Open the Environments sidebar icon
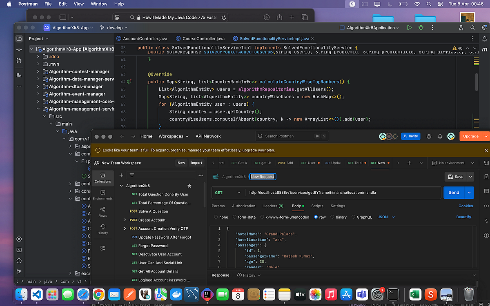Image resolution: width=490 pixels, height=306 pixels. 102,195
